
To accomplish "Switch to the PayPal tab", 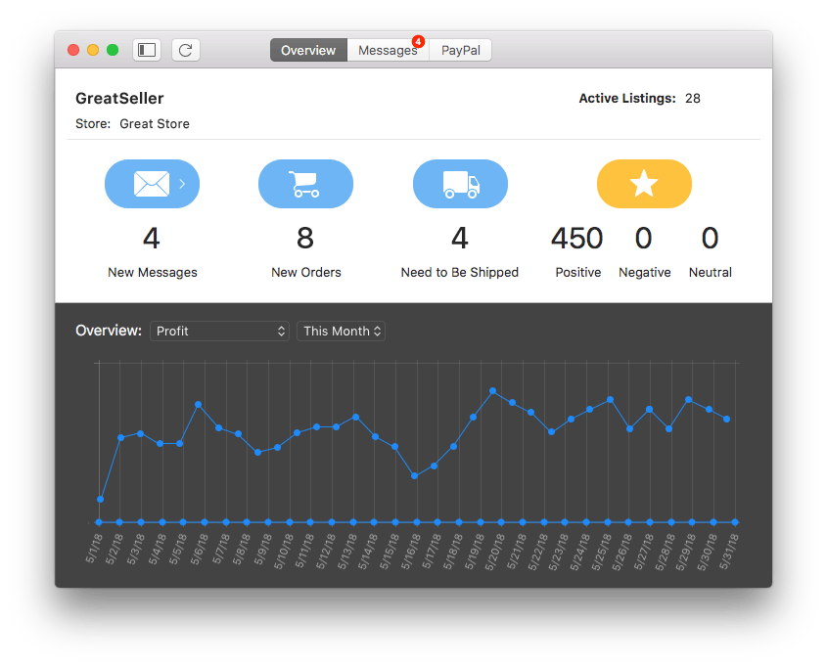I will (x=460, y=50).
